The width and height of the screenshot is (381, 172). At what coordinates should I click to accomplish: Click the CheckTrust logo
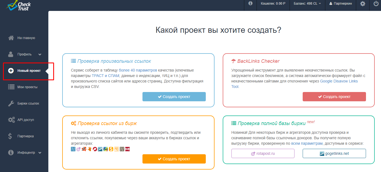click(x=19, y=5)
